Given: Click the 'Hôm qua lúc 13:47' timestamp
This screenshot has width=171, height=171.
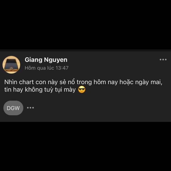Looking at the screenshot, I should tap(46, 68).
